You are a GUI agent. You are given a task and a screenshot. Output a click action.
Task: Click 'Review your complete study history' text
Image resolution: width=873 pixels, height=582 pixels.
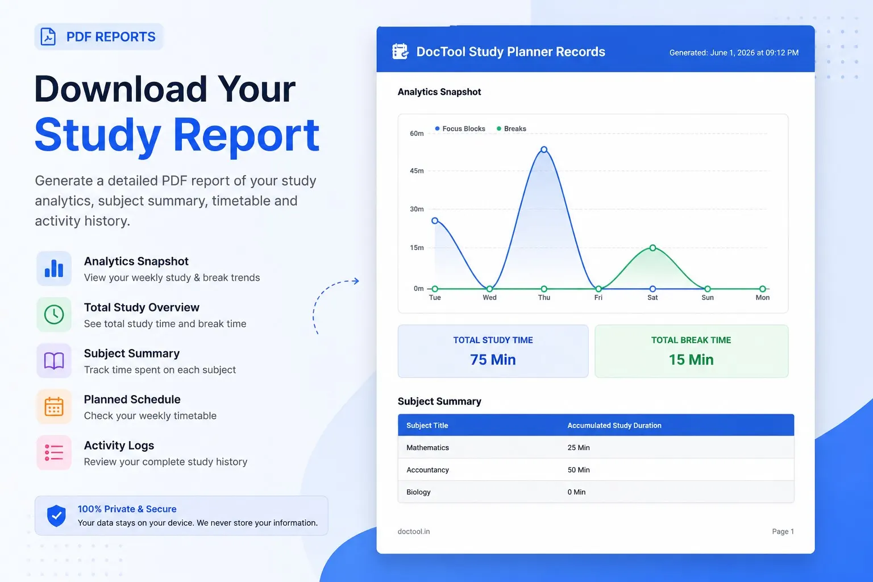[x=166, y=462]
